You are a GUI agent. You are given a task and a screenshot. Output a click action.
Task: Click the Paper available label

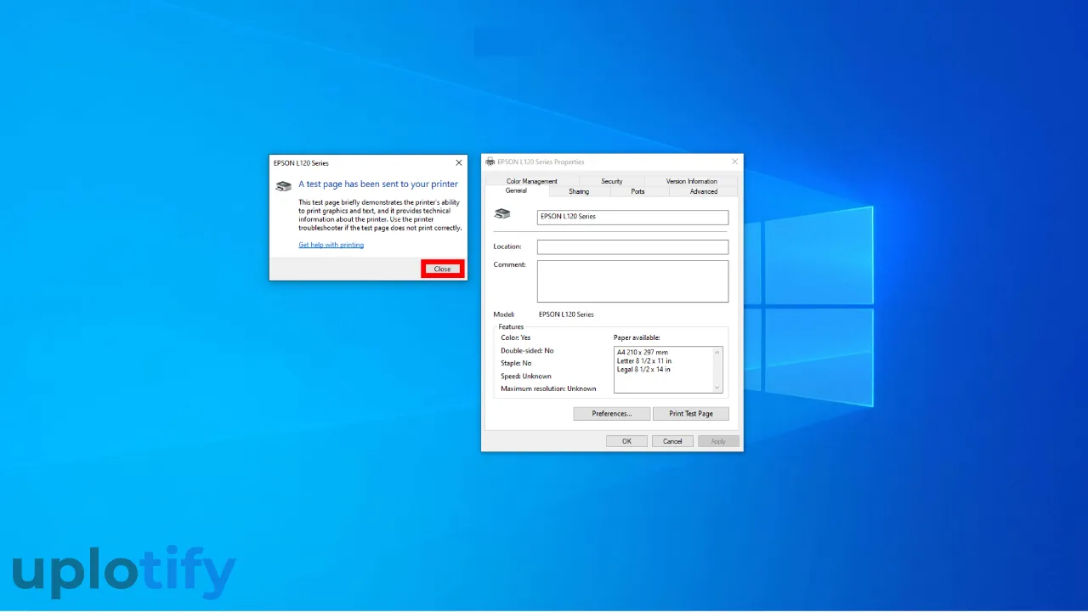[637, 337]
